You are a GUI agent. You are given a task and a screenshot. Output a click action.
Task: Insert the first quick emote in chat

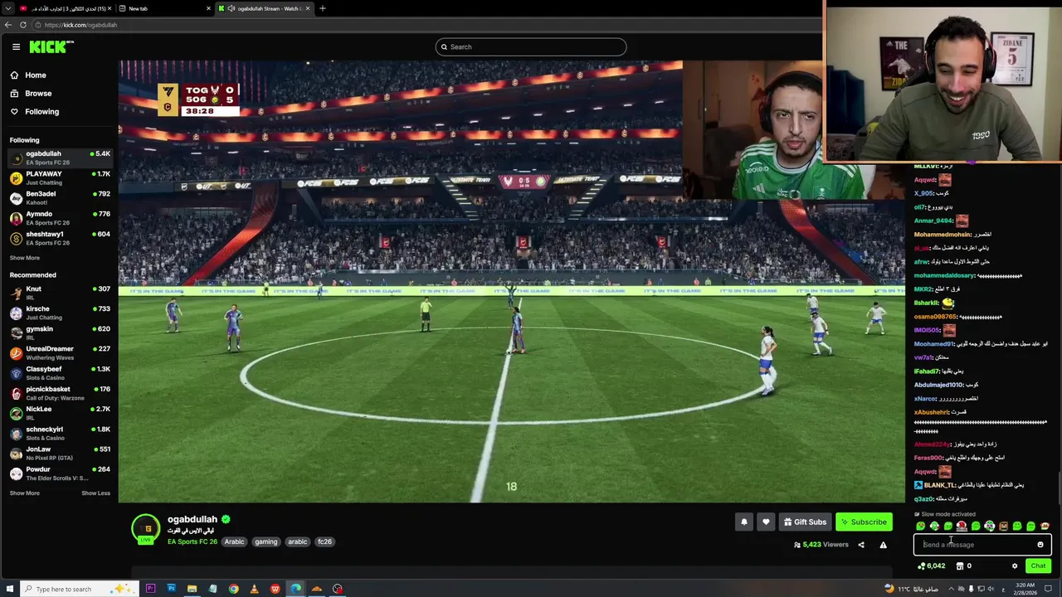click(x=920, y=526)
